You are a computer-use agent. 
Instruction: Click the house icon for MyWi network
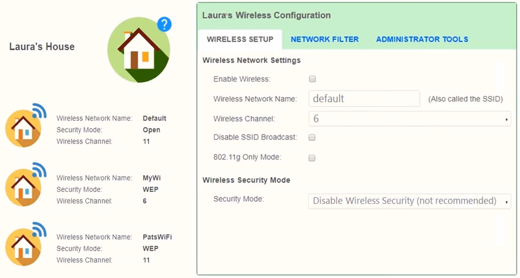pos(23,188)
